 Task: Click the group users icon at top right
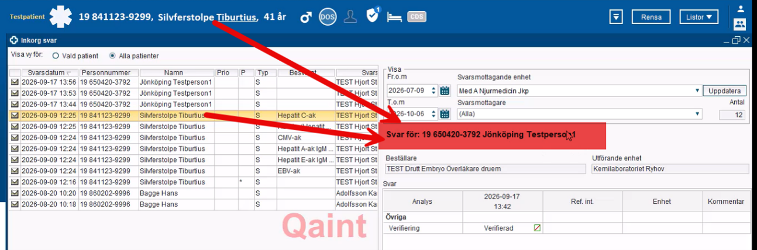tap(740, 24)
